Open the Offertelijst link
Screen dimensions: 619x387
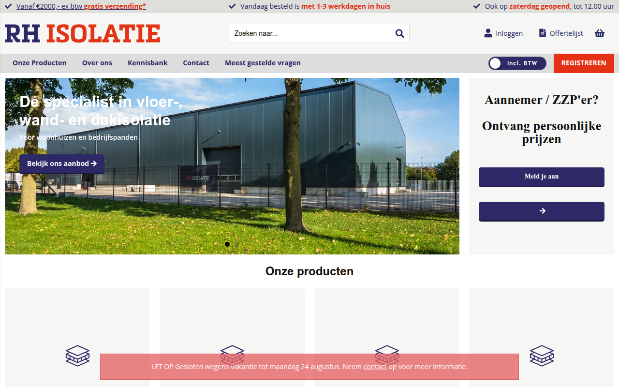[x=566, y=33]
